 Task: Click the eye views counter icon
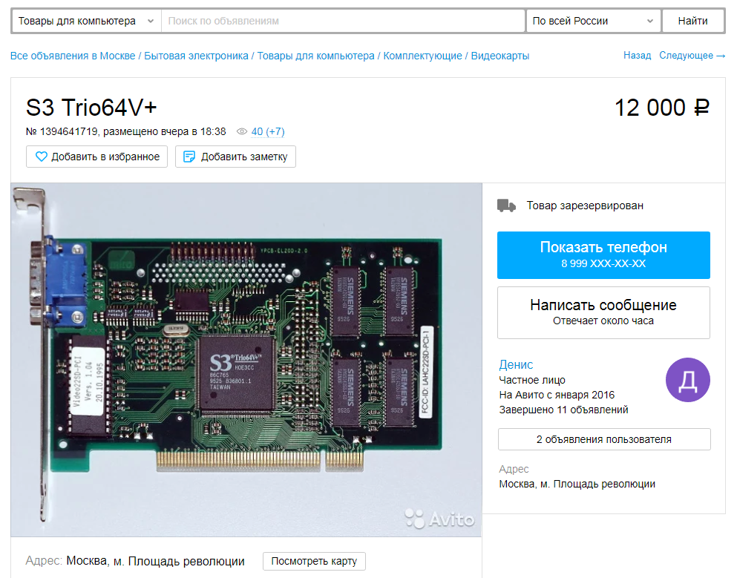click(242, 131)
